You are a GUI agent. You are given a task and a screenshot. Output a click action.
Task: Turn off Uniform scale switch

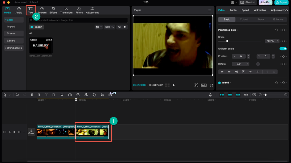coord(283,49)
